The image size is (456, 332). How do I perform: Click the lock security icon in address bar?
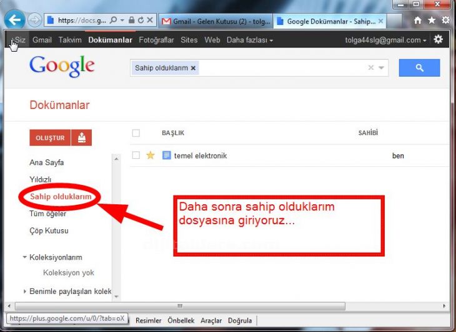pos(131,20)
